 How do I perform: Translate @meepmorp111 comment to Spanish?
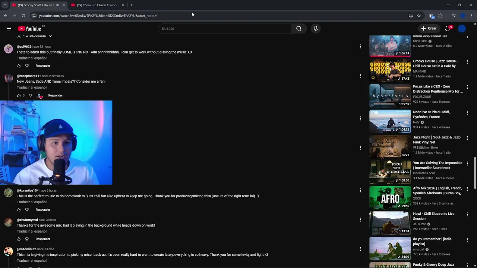point(32,87)
